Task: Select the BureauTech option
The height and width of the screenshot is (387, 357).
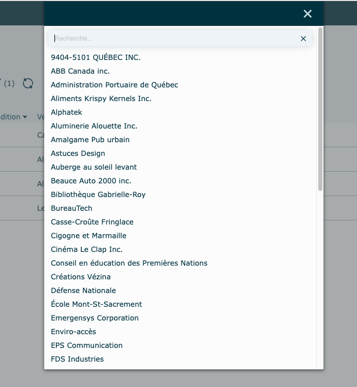Action: pos(72,208)
